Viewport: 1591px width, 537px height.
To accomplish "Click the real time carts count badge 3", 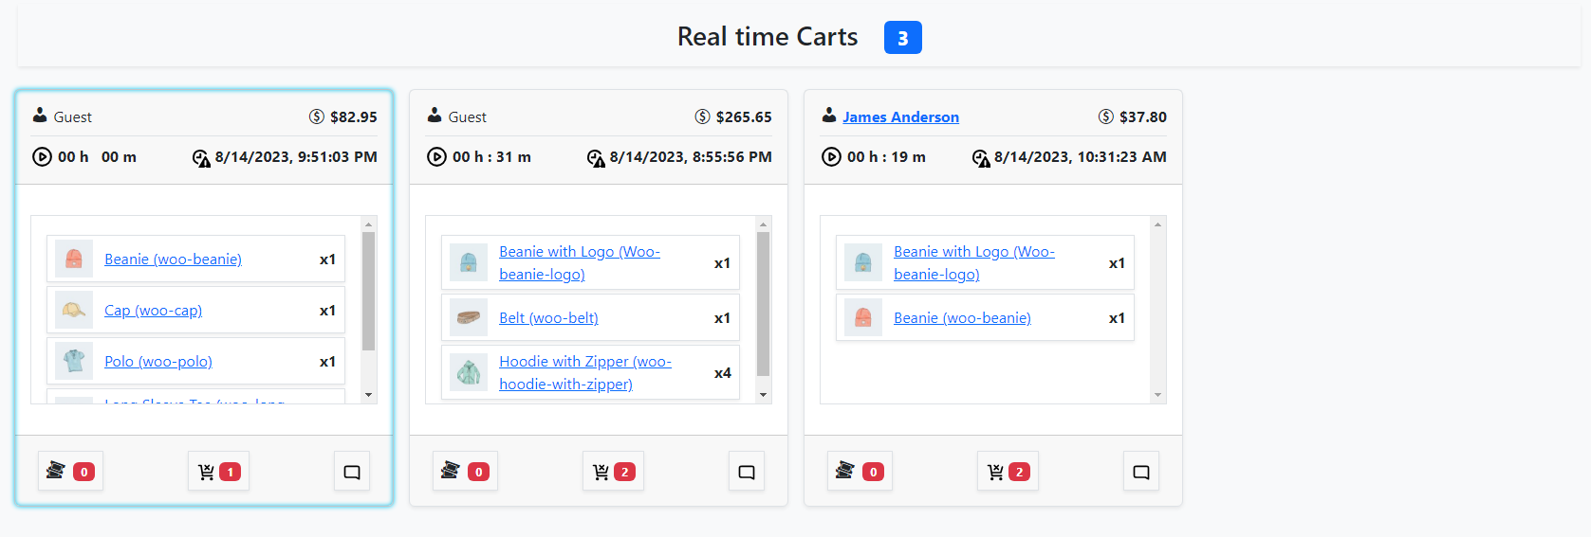I will click(903, 38).
